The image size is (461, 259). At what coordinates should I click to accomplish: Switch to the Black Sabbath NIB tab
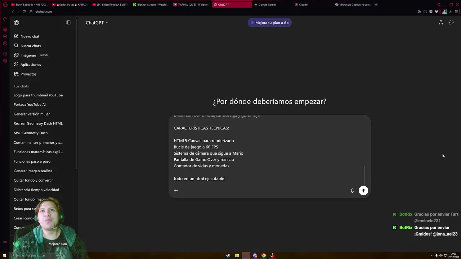[30, 5]
